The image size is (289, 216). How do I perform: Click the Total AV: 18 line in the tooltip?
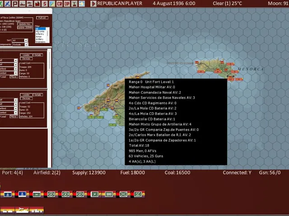pos(139,145)
